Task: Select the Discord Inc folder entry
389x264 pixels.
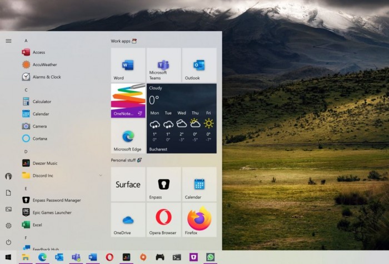Action: point(62,176)
